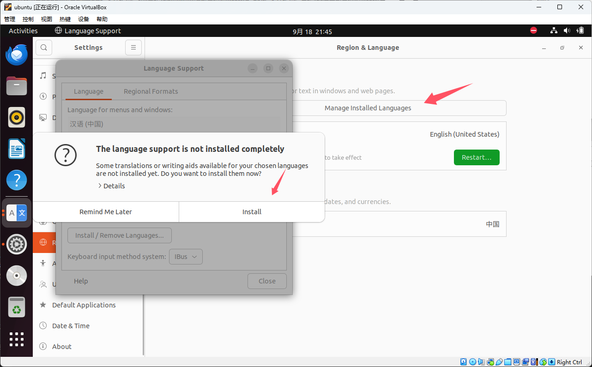
Task: Open the Trash dock icon
Action: coord(17,307)
